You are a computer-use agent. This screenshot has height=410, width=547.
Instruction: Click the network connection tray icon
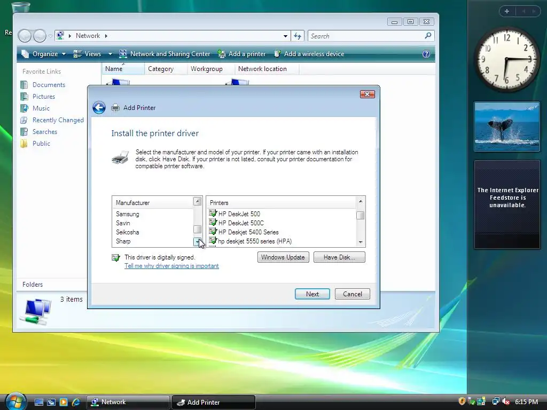[495, 401]
